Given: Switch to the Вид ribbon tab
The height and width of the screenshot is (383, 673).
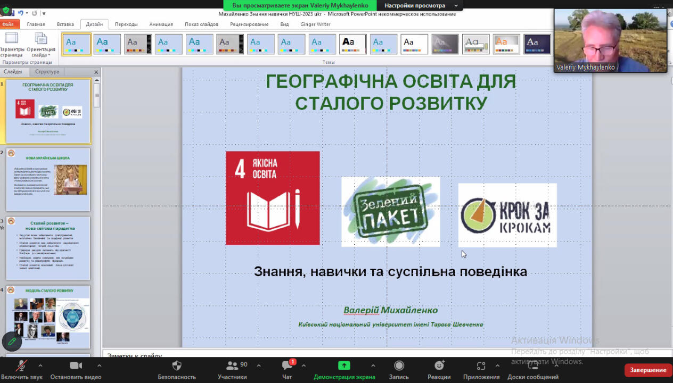Looking at the screenshot, I should coord(285,24).
